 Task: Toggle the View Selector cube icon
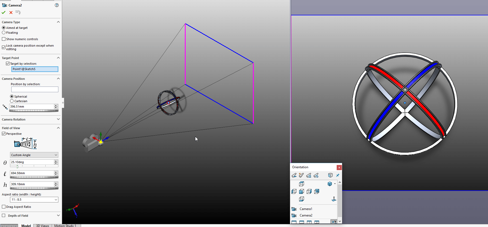[330, 176]
